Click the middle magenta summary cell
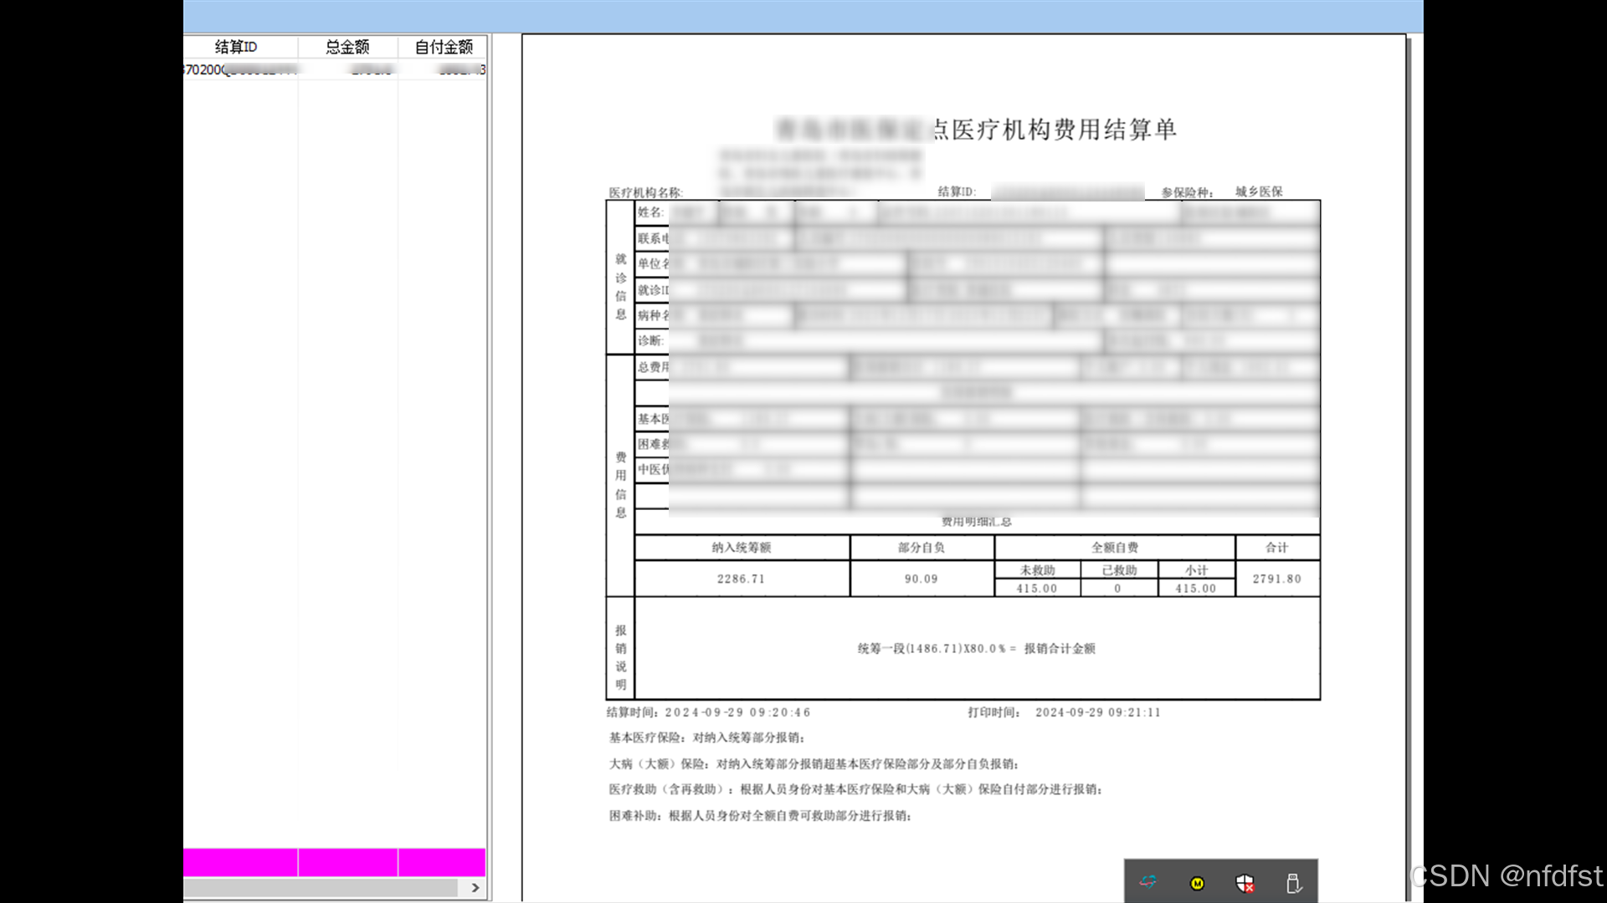The width and height of the screenshot is (1607, 903). pyautogui.click(x=347, y=862)
